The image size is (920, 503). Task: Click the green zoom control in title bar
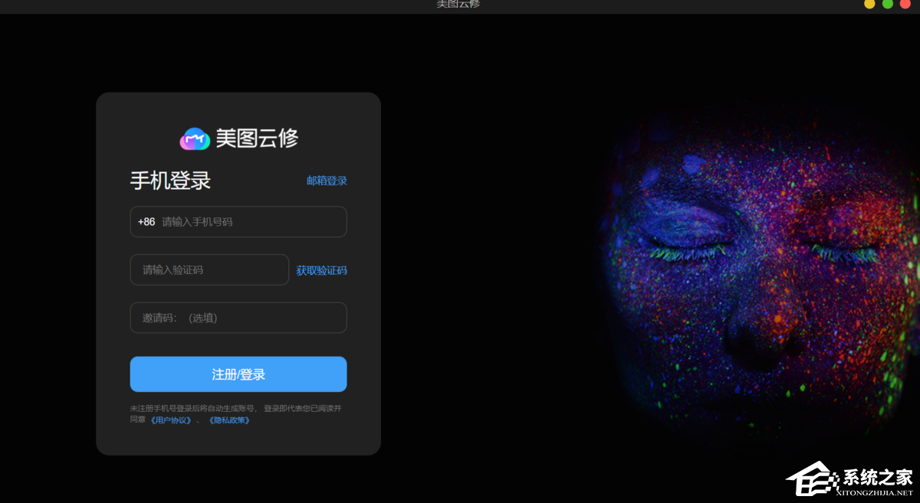pos(886,5)
